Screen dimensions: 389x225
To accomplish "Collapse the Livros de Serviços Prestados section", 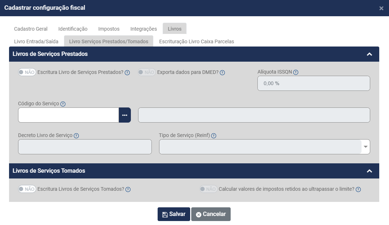I will point(369,54).
